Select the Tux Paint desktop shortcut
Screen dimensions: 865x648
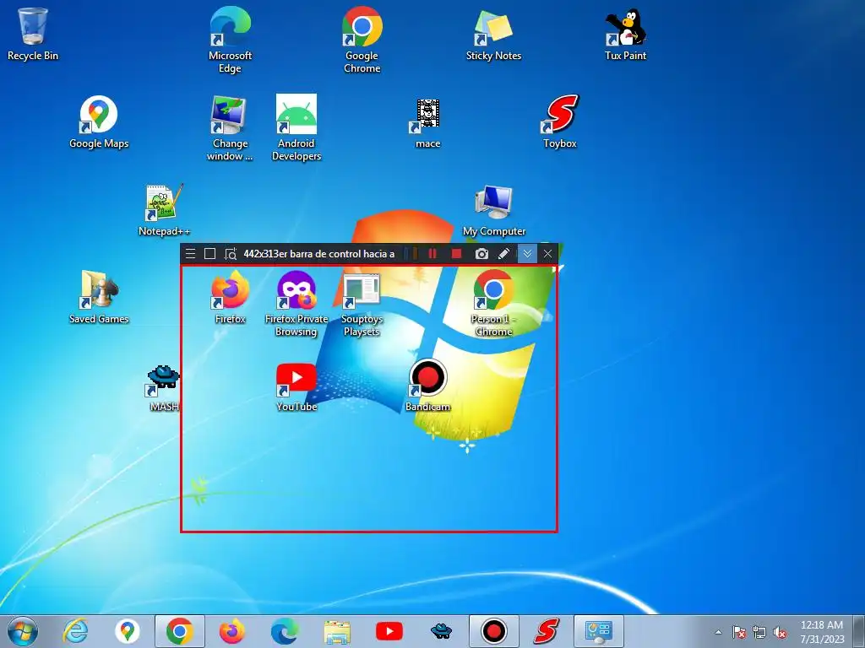pyautogui.click(x=626, y=34)
